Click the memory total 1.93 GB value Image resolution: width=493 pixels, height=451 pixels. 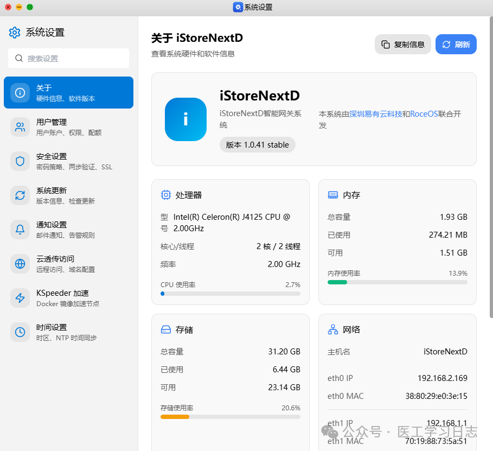tap(453, 217)
